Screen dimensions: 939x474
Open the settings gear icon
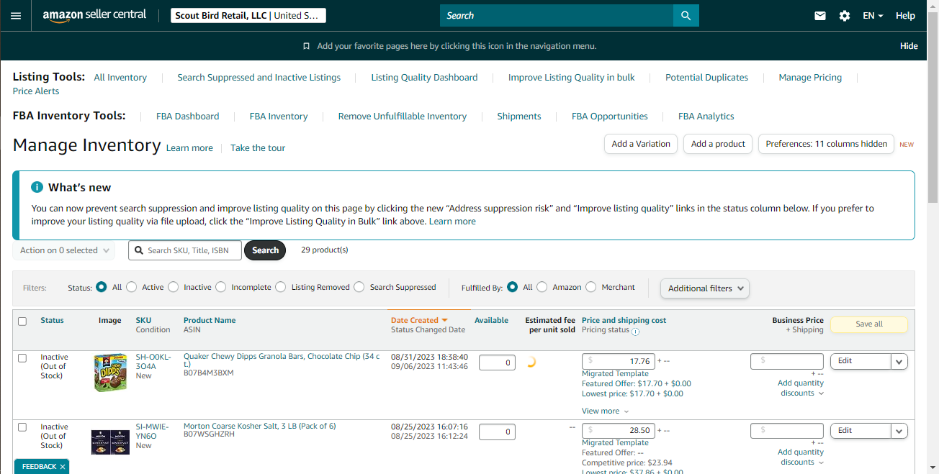845,15
